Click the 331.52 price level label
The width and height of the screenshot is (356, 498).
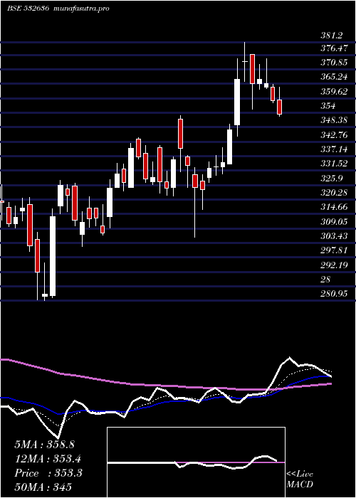click(334, 164)
